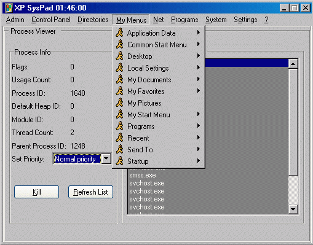Expand Desktop submenu arrow
The height and width of the screenshot is (245, 313).
[199, 56]
